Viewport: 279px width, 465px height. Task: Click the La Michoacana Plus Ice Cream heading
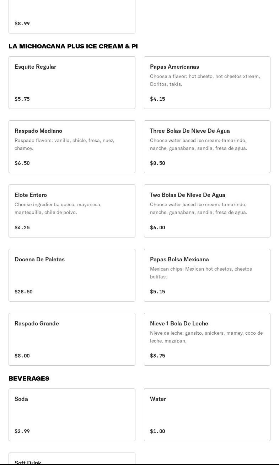coord(73,46)
